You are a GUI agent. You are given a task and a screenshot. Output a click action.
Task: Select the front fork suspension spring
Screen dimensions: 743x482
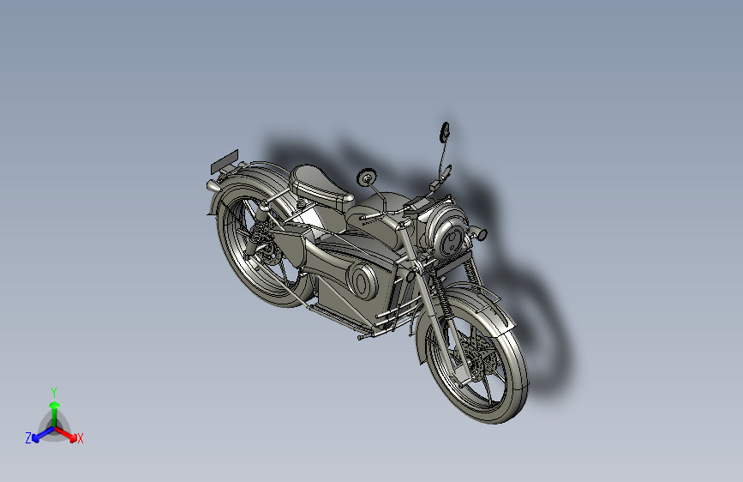[x=441, y=296]
